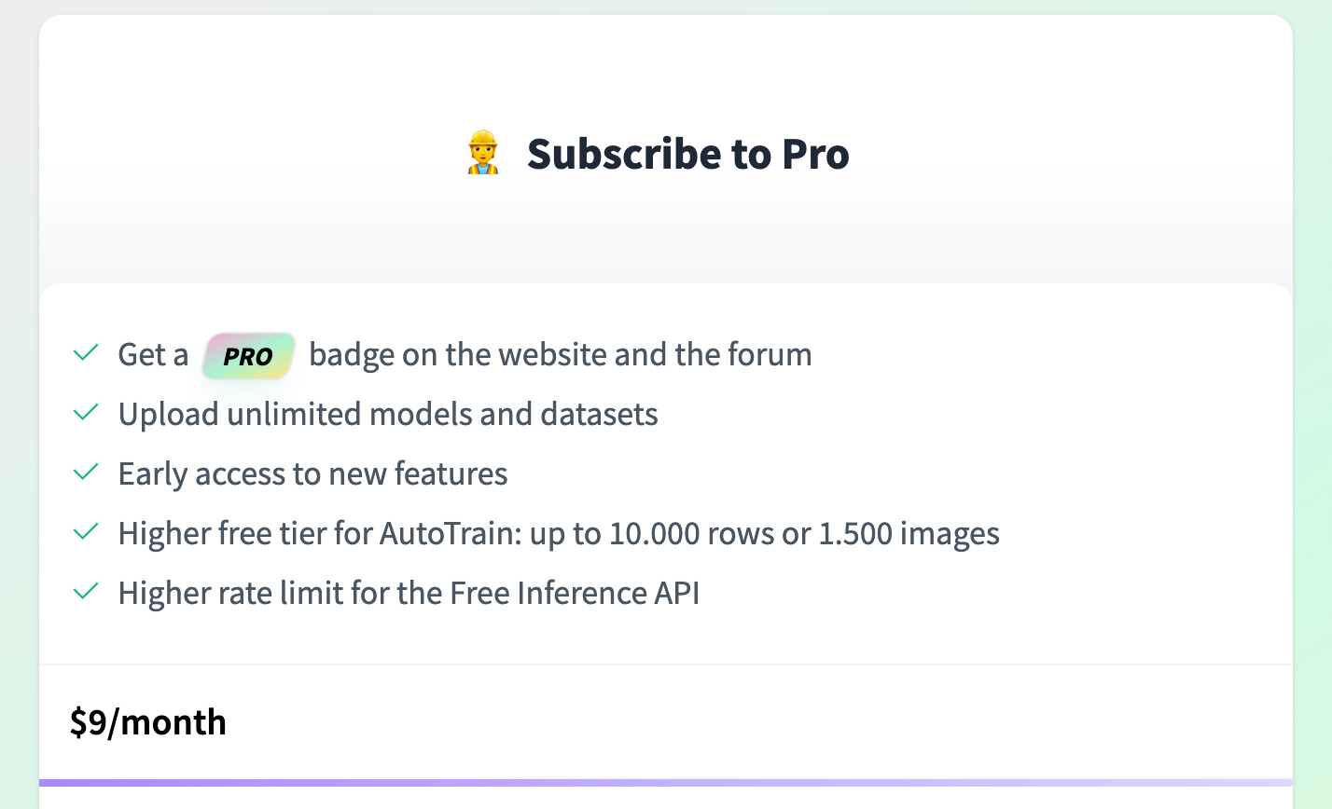The width and height of the screenshot is (1332, 809).
Task: Click 'Early access to new features' text
Action: 312,474
